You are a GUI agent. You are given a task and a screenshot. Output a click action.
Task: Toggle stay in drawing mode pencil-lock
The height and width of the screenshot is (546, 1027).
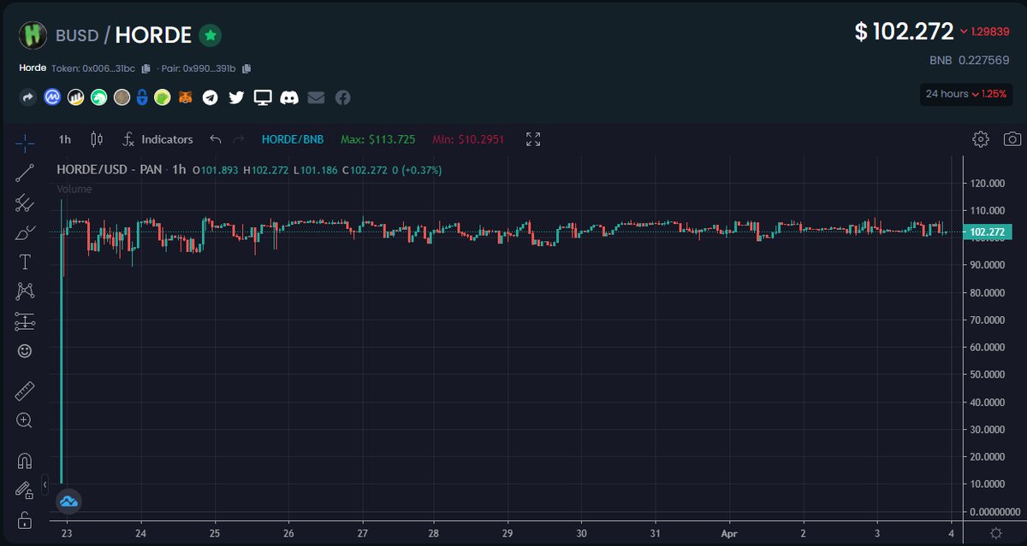[25, 490]
